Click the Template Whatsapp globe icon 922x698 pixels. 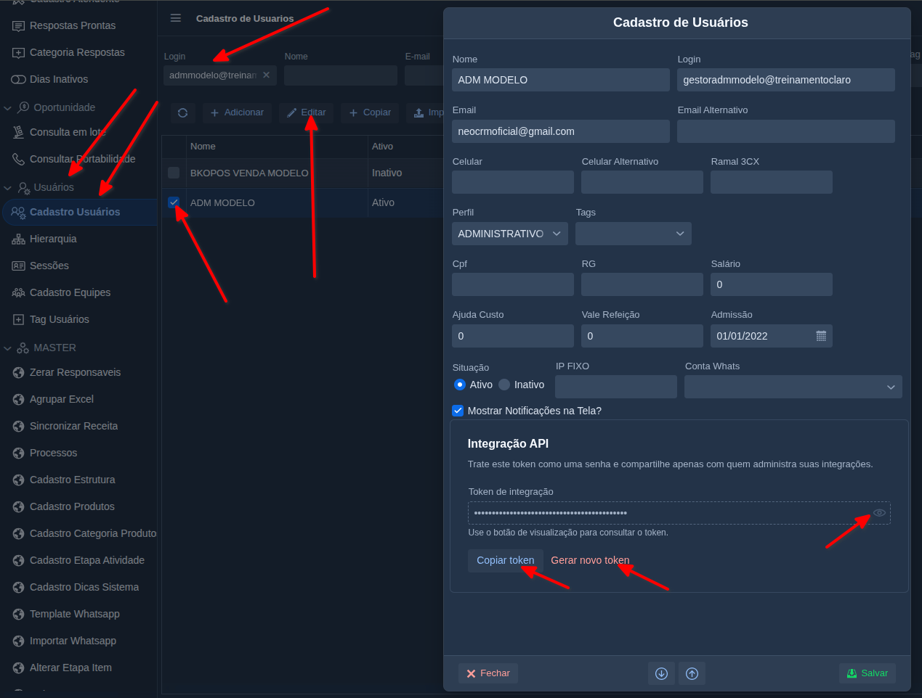(x=18, y=615)
